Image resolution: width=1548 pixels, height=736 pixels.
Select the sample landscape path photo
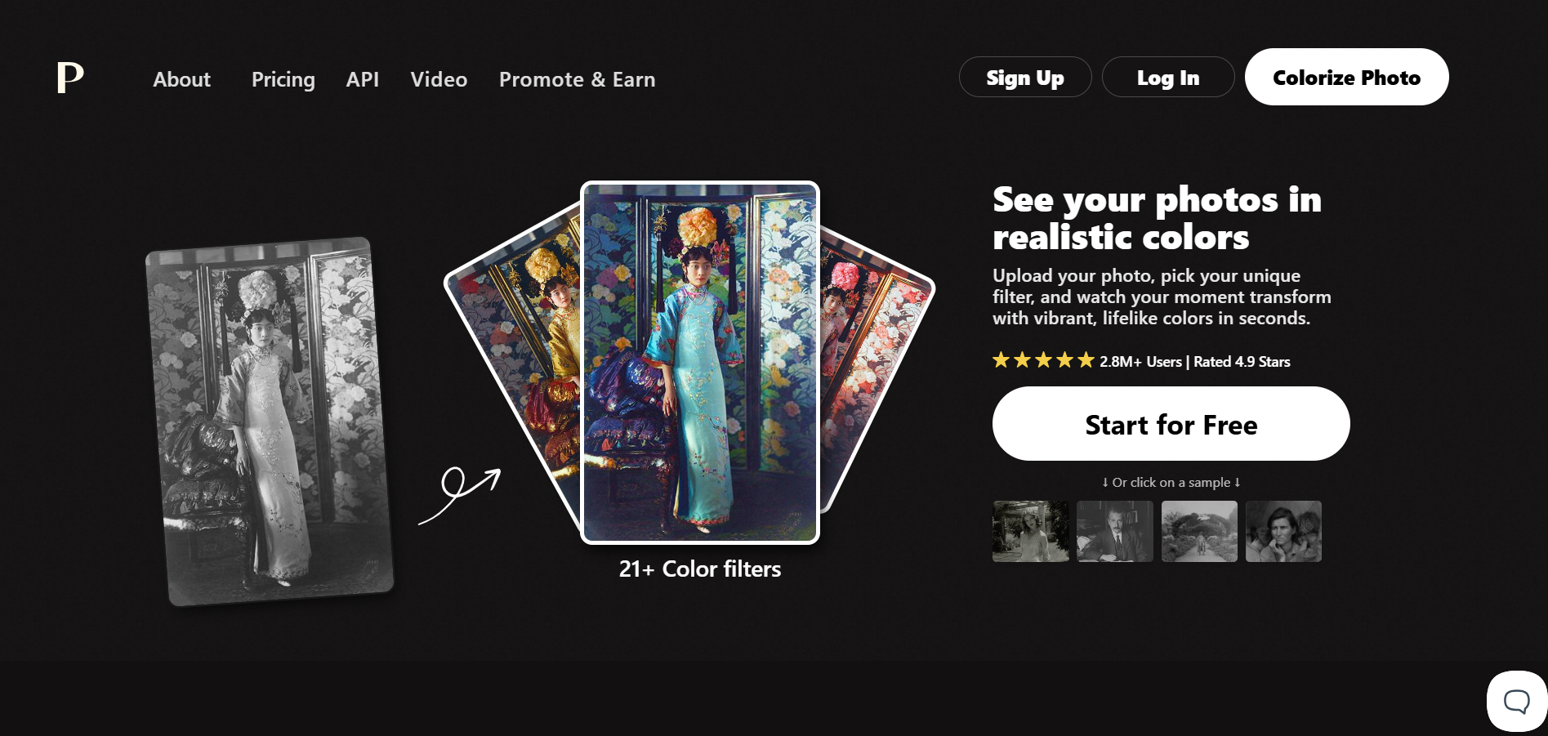pyautogui.click(x=1199, y=531)
